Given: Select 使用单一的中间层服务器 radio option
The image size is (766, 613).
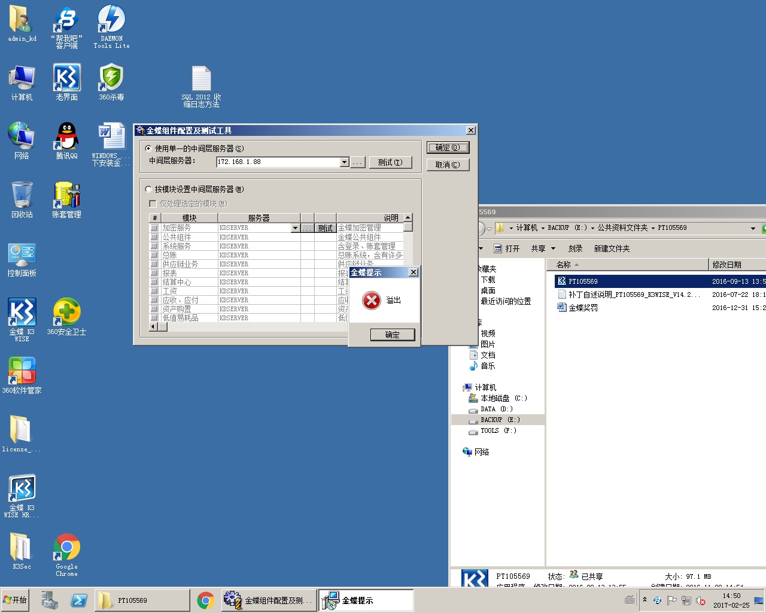Looking at the screenshot, I should coord(148,148).
